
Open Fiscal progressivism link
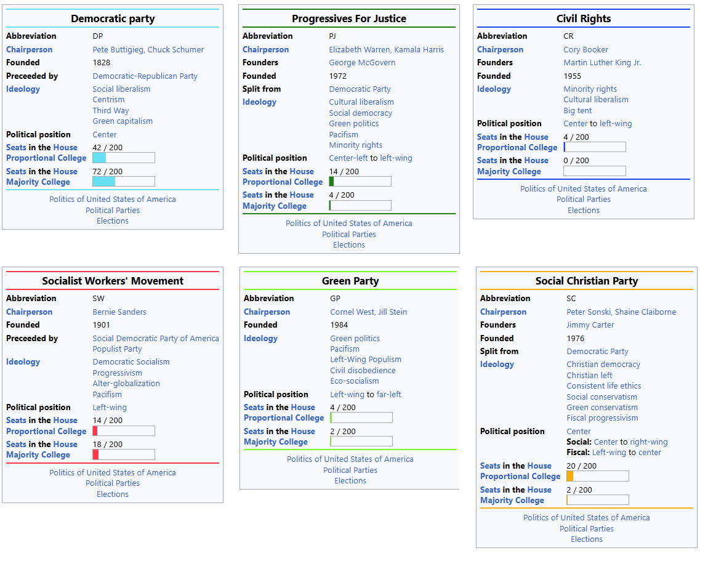(x=602, y=418)
